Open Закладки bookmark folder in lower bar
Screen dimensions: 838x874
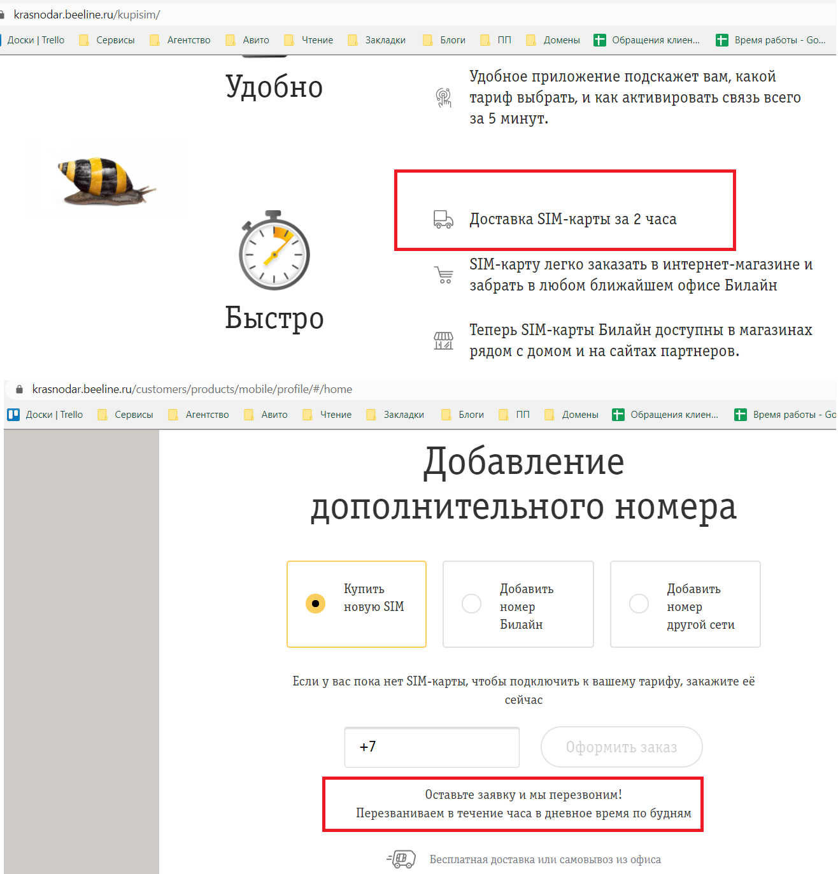[395, 415]
